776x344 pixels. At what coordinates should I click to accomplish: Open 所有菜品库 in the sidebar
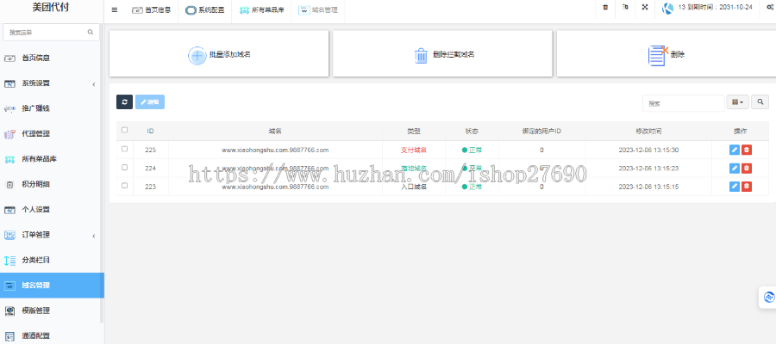click(52, 159)
